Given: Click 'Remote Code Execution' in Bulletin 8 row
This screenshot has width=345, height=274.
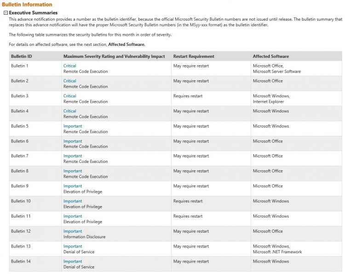Looking at the screenshot, I should point(86,177).
